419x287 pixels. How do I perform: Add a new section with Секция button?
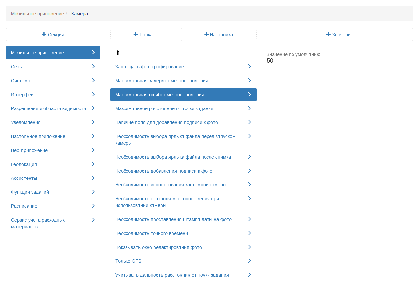pyautogui.click(x=53, y=35)
